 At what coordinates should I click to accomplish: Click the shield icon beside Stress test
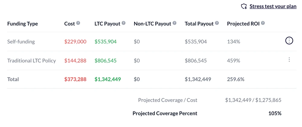[244, 6]
